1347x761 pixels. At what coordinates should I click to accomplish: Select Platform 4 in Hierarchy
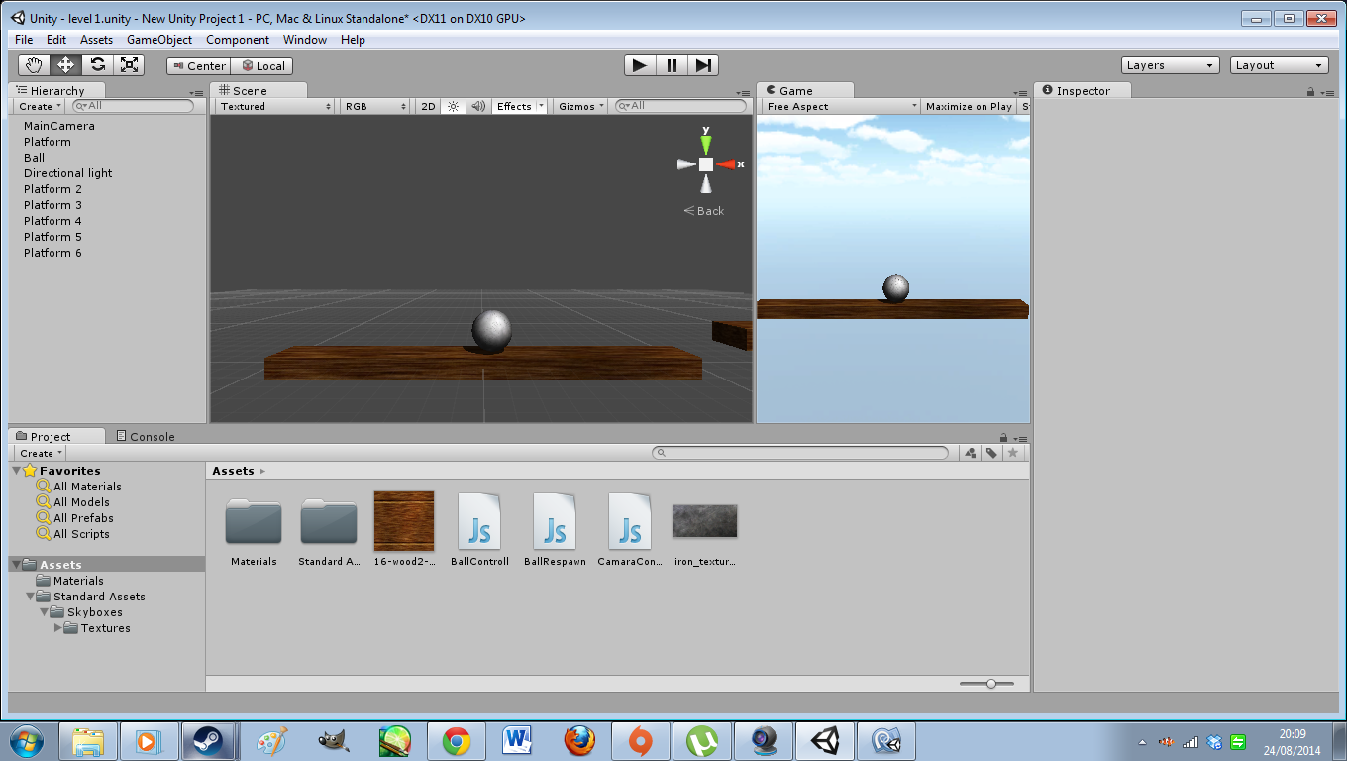click(53, 221)
